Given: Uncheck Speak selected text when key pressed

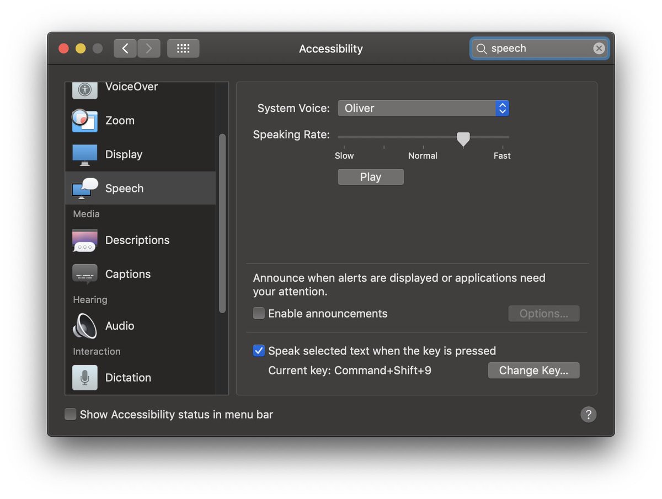Looking at the screenshot, I should click(259, 351).
